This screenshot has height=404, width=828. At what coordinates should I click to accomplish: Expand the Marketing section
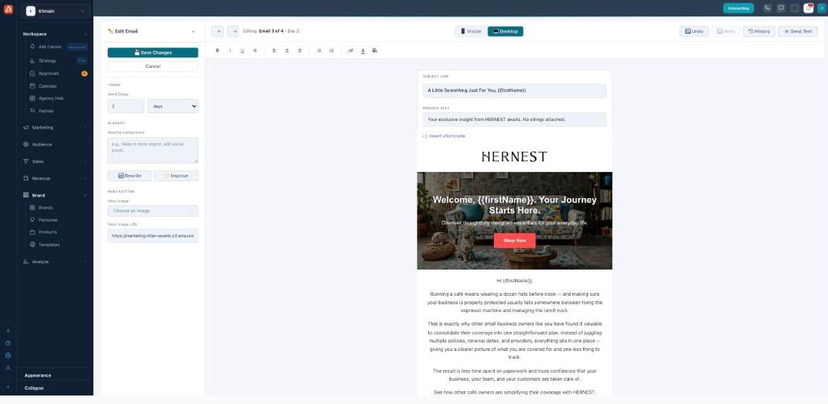(55, 127)
